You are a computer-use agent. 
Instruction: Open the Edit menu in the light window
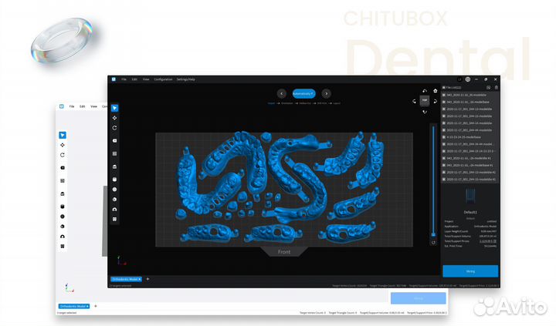coord(83,106)
